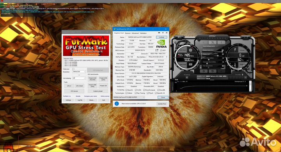Click the Afterburner profile lock icon

(242, 74)
